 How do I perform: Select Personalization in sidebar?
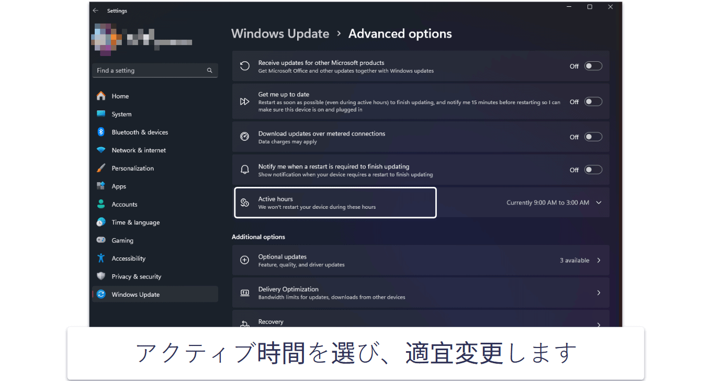pos(155,168)
